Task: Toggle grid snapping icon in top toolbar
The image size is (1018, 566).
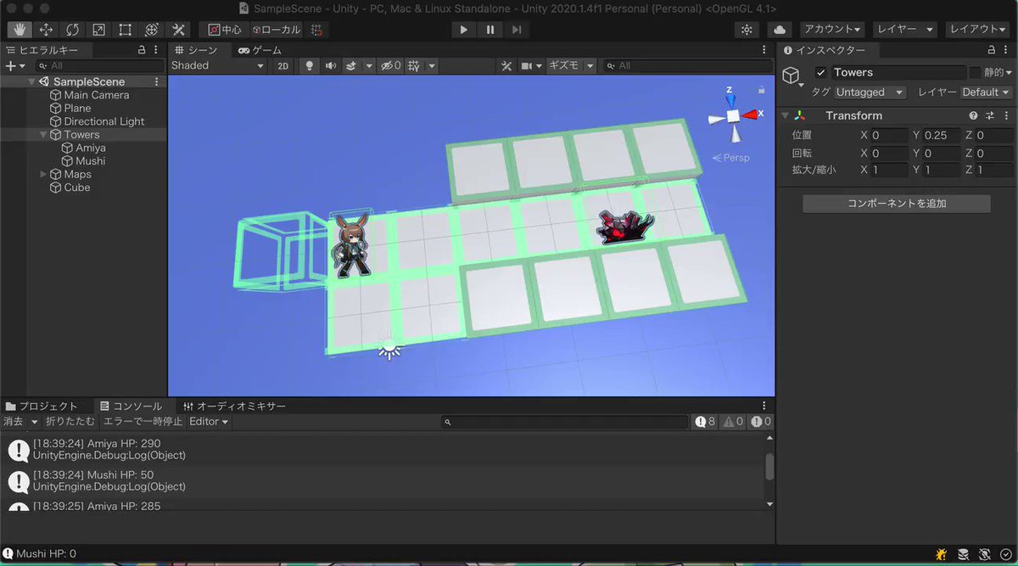Action: coord(316,30)
